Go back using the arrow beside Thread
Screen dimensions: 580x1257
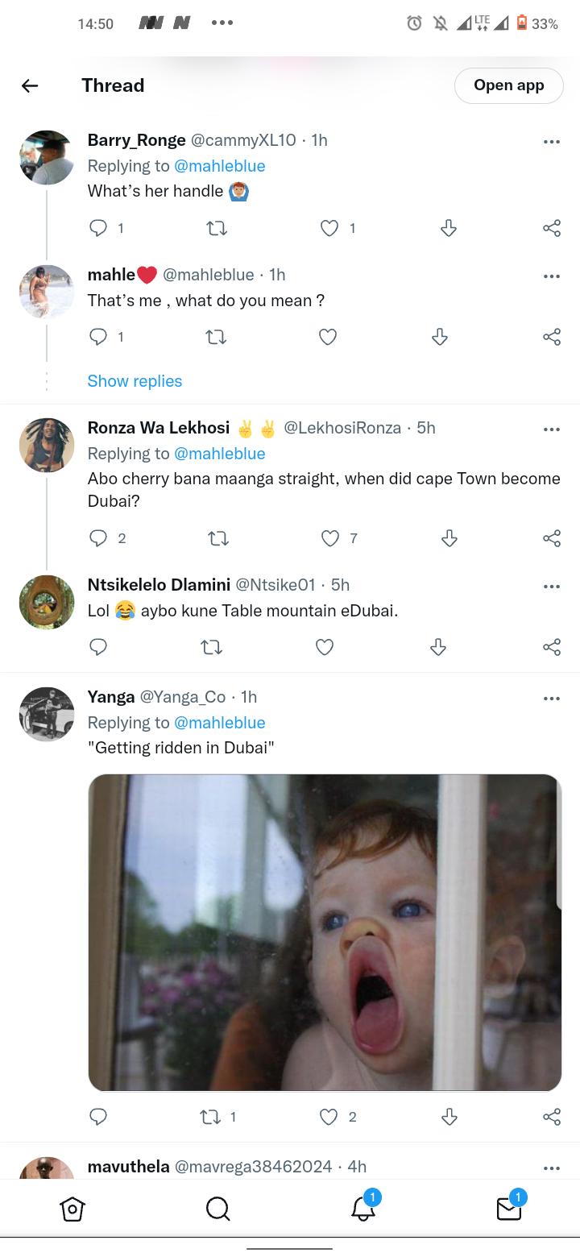point(30,85)
